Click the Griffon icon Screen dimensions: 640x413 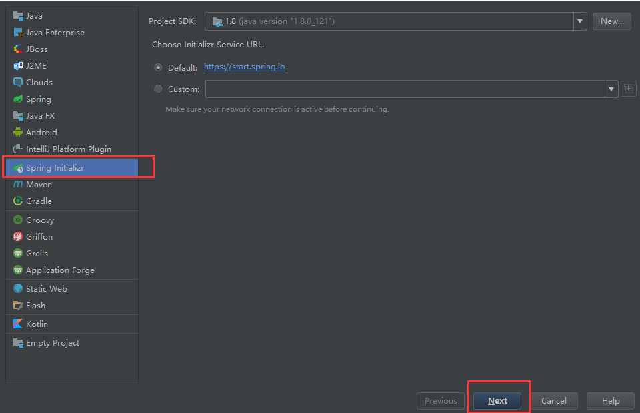point(18,237)
